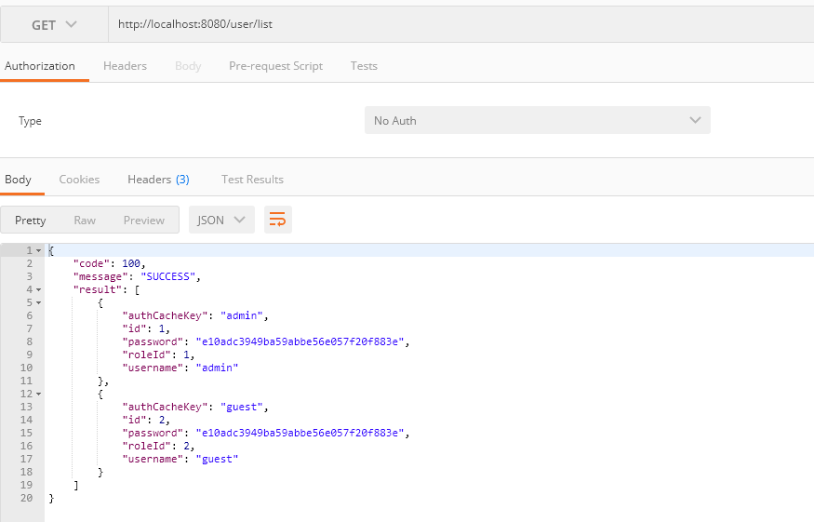Show the Test Results tab
814x522 pixels.
tap(252, 180)
